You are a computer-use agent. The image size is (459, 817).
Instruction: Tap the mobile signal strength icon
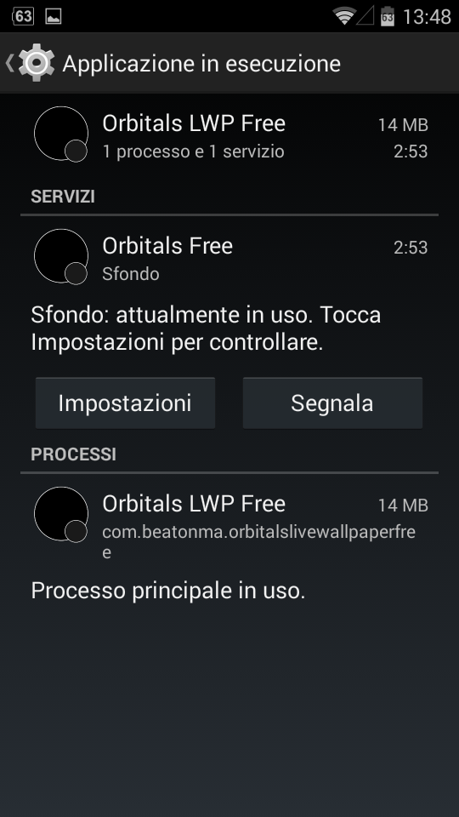[365, 16]
